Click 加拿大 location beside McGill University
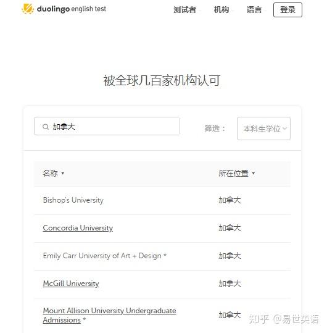The width and height of the screenshot is (327, 333). tap(230, 284)
